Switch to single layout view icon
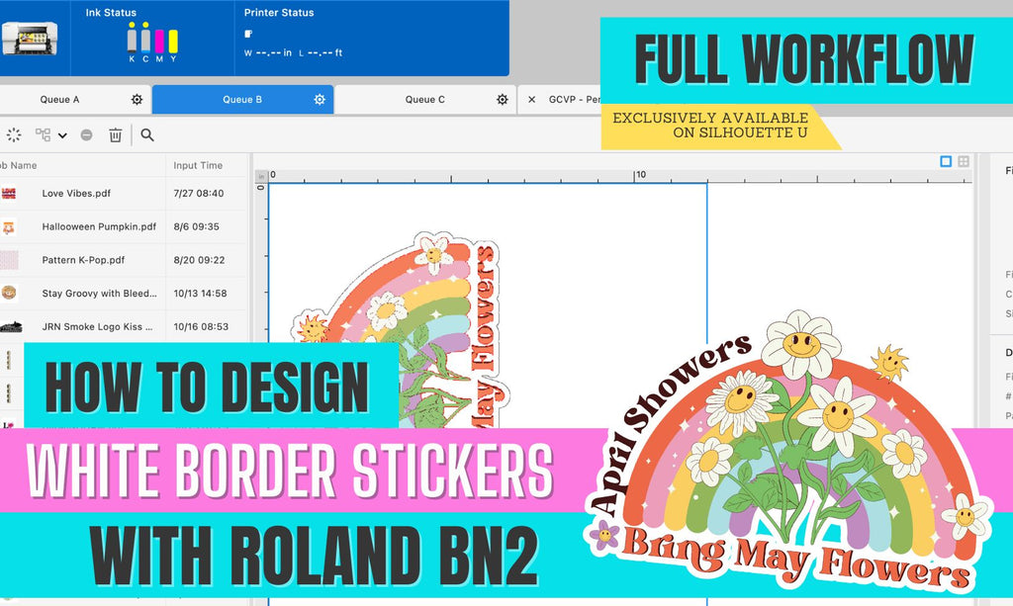Screen dimensions: 1013x606 (946, 161)
